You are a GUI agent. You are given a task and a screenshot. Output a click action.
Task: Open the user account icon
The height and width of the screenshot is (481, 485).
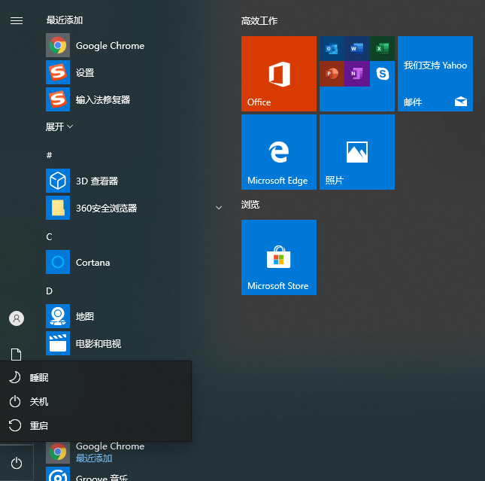(x=16, y=318)
